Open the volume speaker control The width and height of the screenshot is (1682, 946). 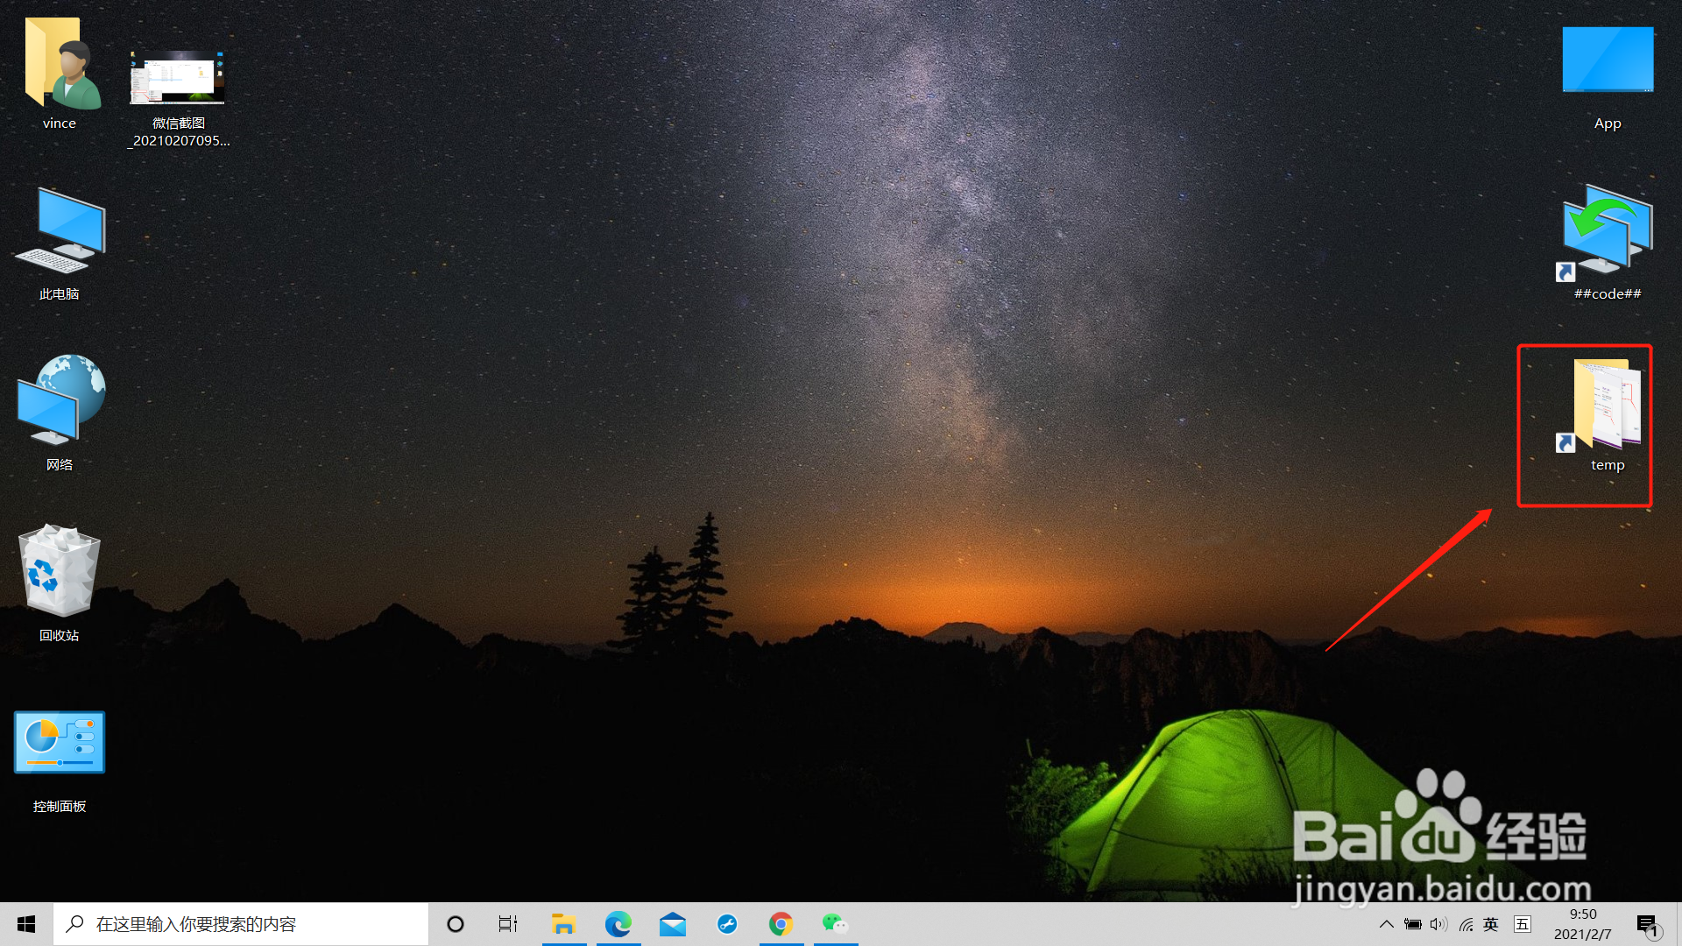(x=1438, y=924)
